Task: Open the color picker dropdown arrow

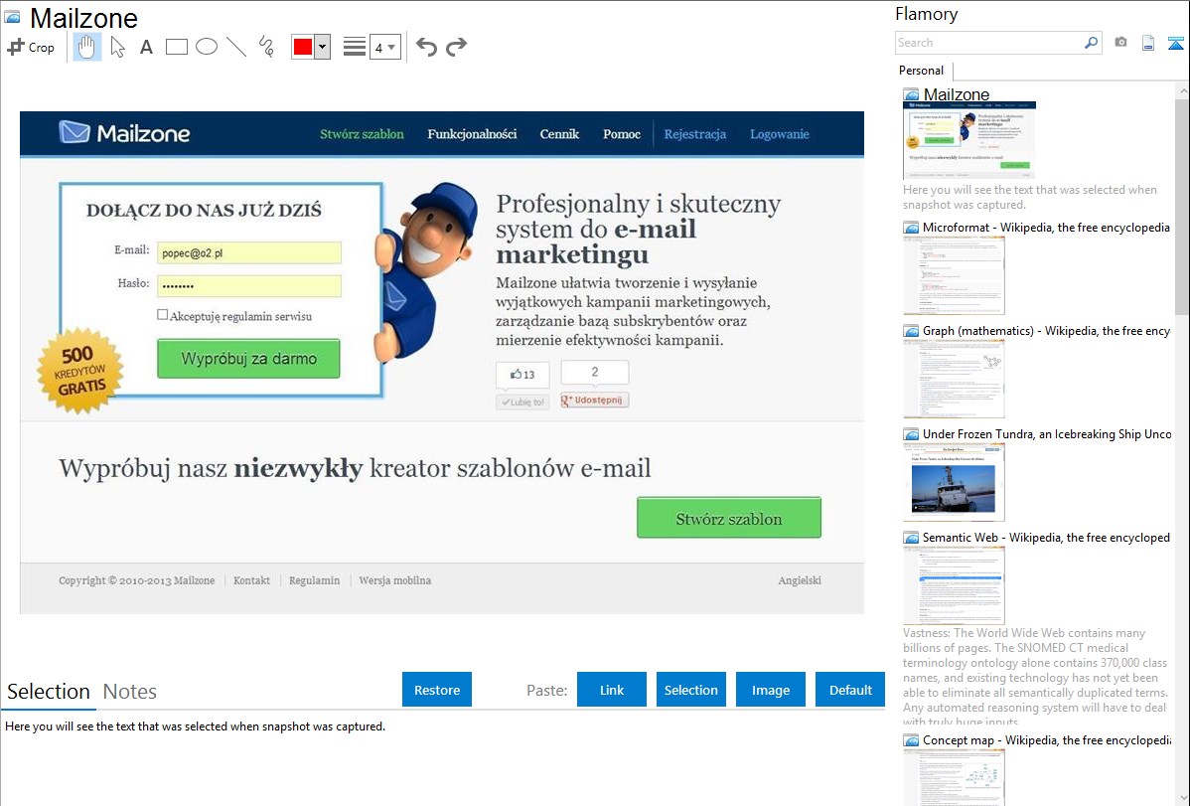Action: [323, 47]
